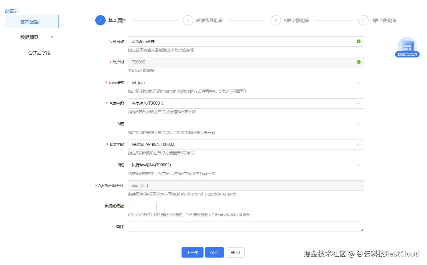This screenshot has height=265, width=427.
Task: Click the 执行线程数 field label
Action: (115, 206)
